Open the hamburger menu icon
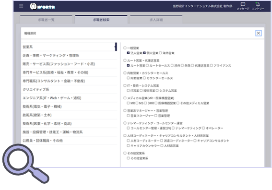The height and width of the screenshot is (190, 272). [21, 6]
